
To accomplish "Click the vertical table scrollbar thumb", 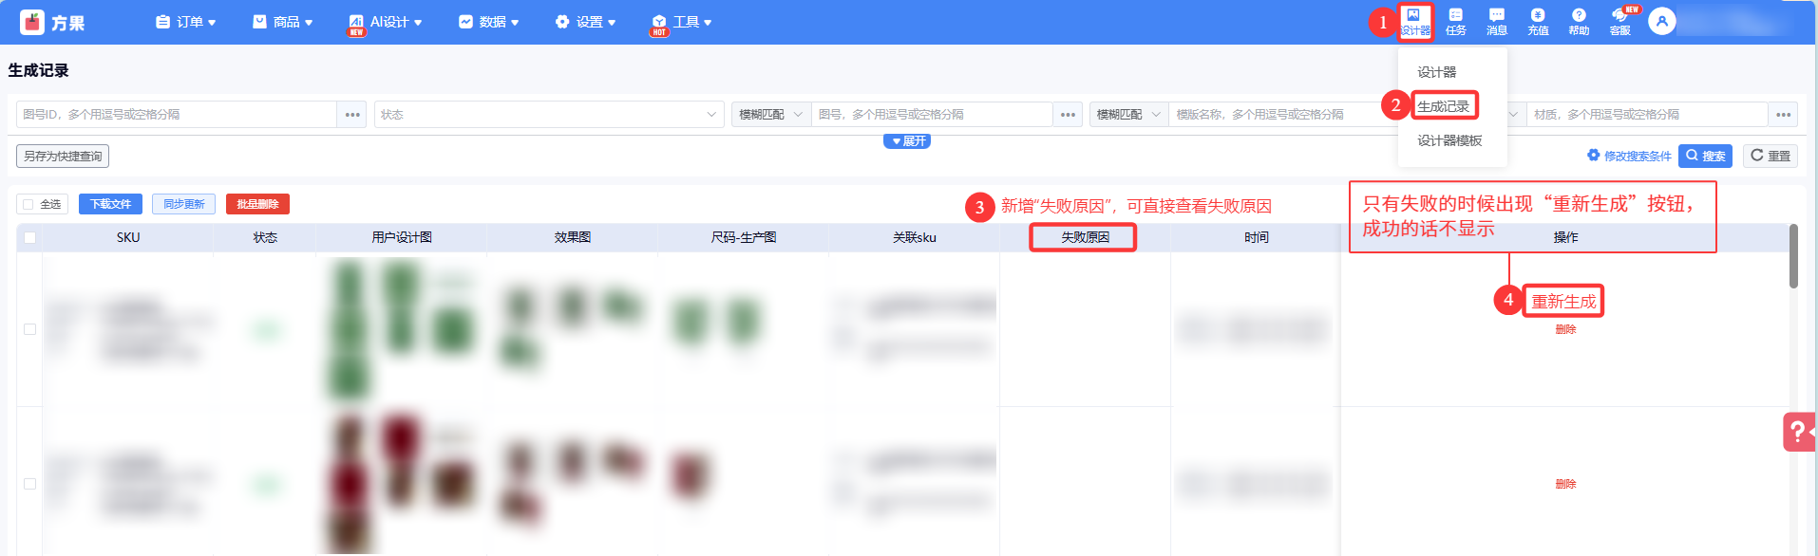I will [x=1793, y=256].
